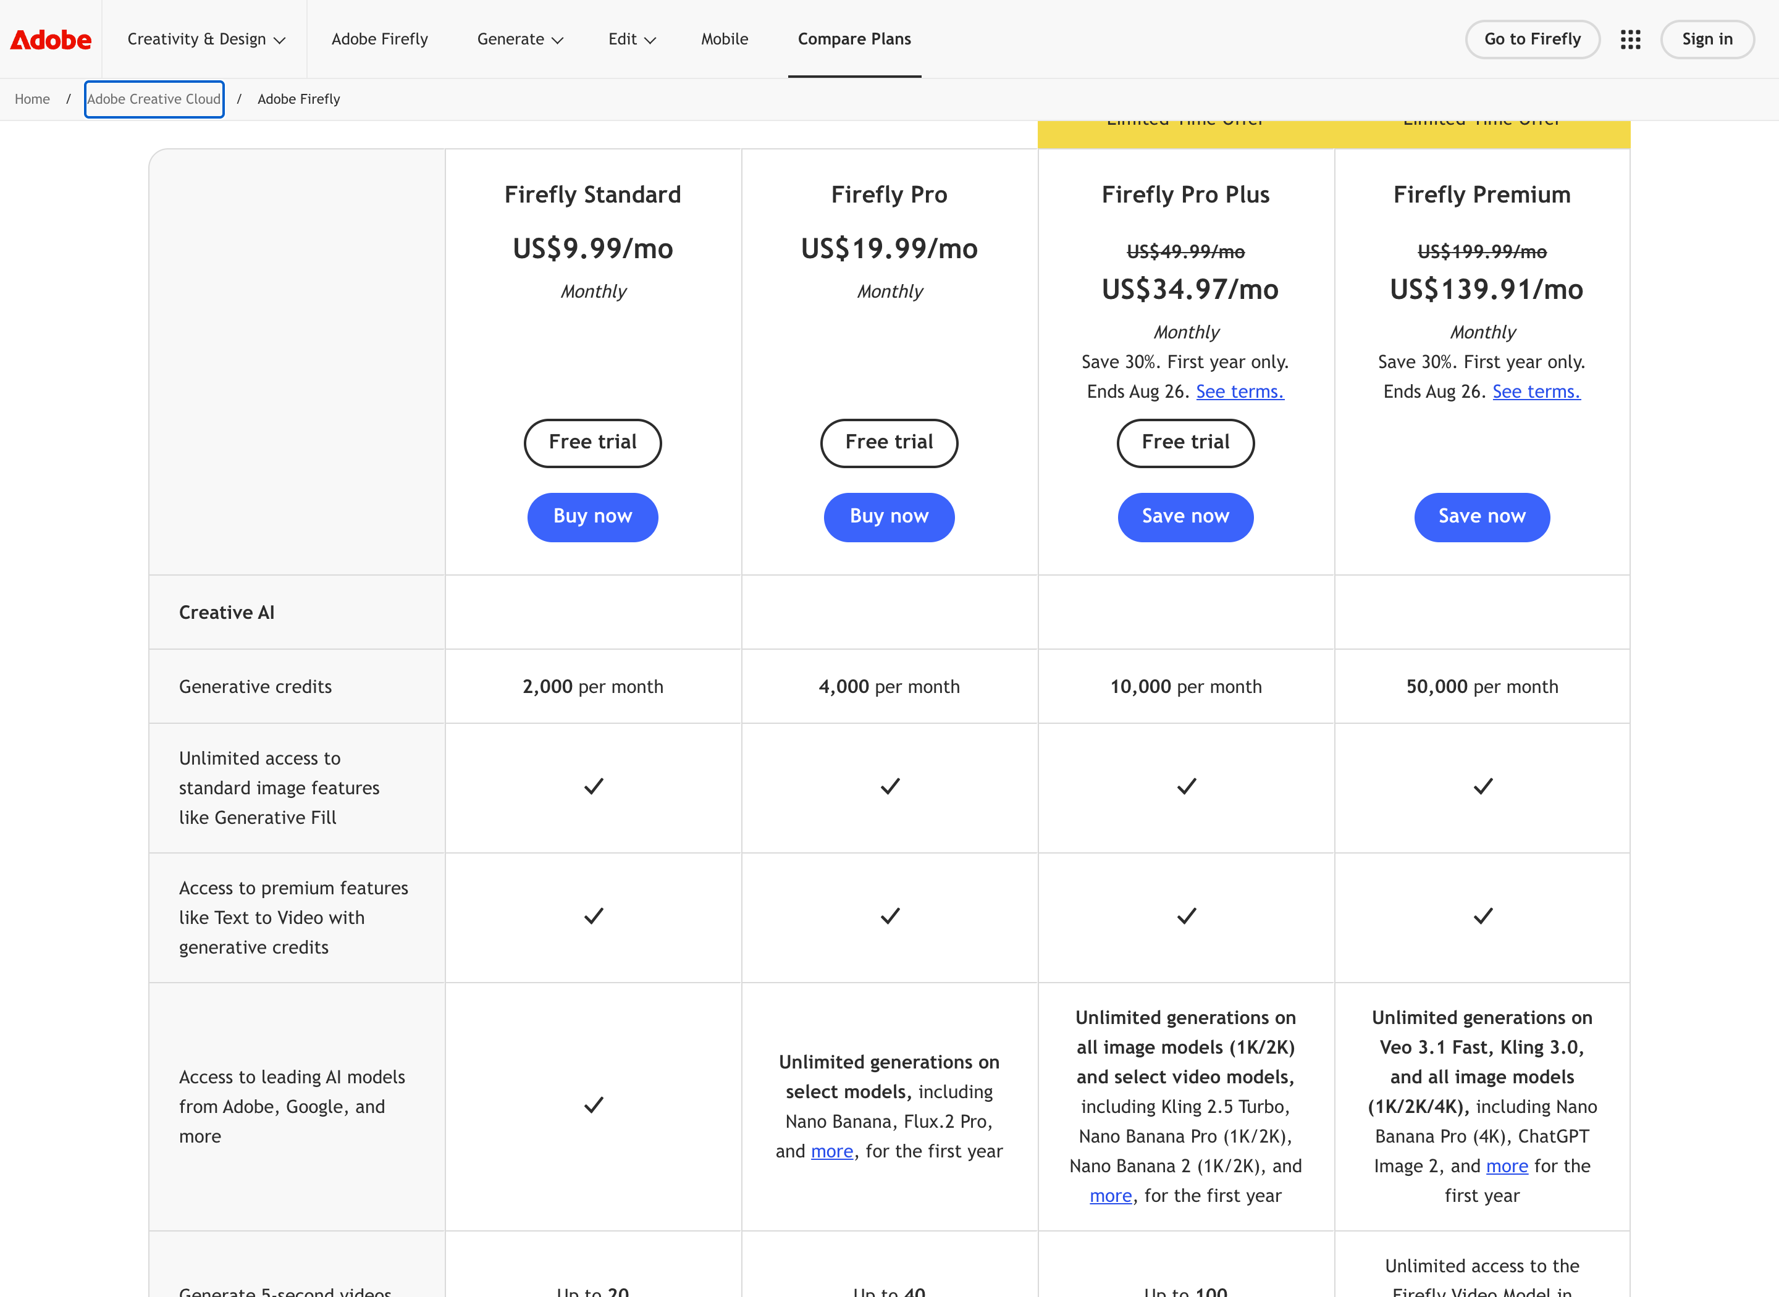The width and height of the screenshot is (1779, 1297).
Task: Click the Generative credits row label
Action: (x=255, y=687)
